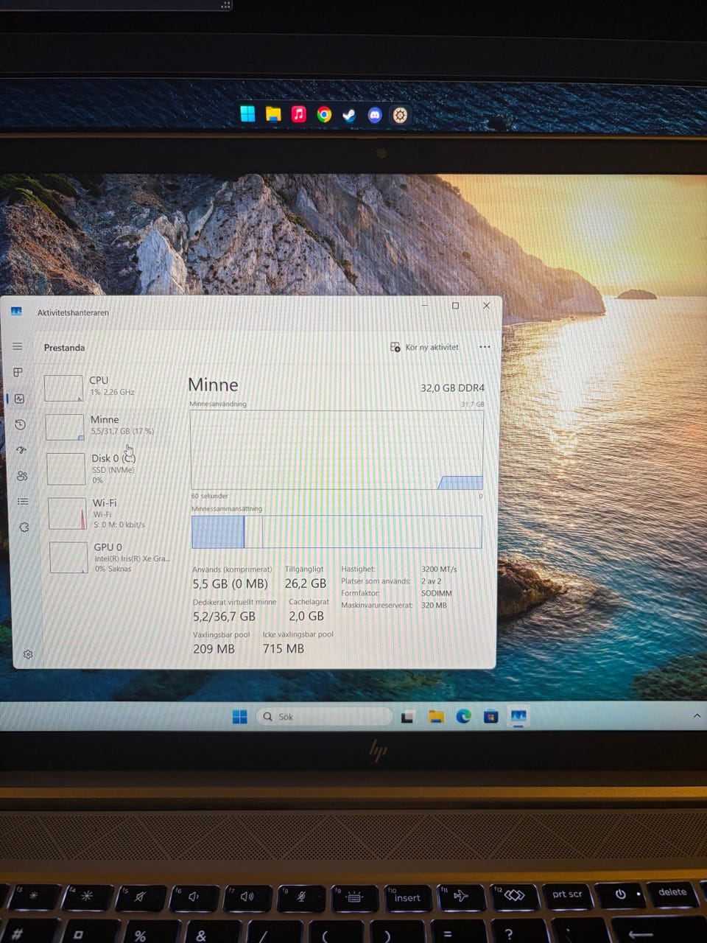Screen dimensions: 707x943
Task: Open File Explorer on the upper monitor taskbar
Action: (273, 113)
